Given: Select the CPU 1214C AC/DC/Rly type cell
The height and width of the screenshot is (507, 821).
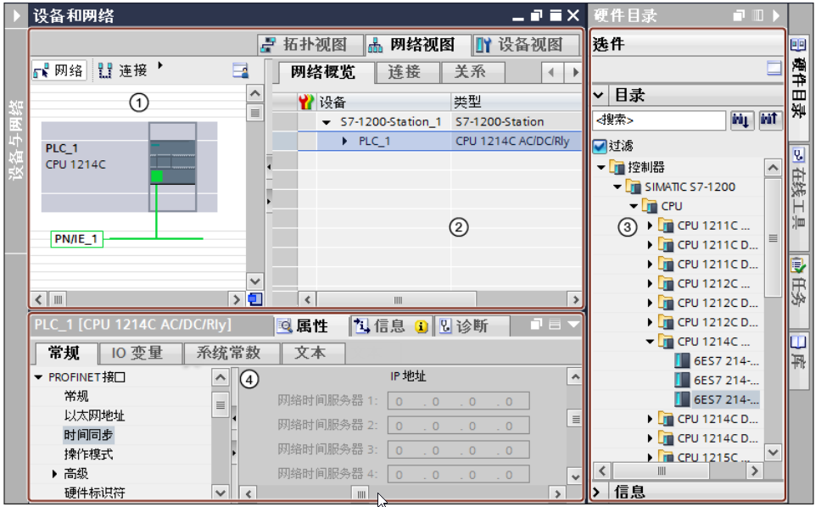Looking at the screenshot, I should pyautogui.click(x=516, y=142).
